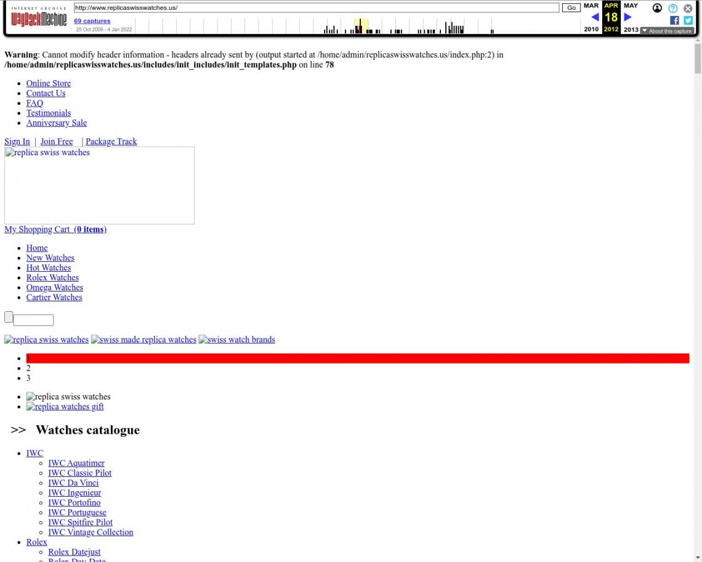Image resolution: width=702 pixels, height=562 pixels.
Task: Open New Watches navigation link
Action: click(50, 258)
